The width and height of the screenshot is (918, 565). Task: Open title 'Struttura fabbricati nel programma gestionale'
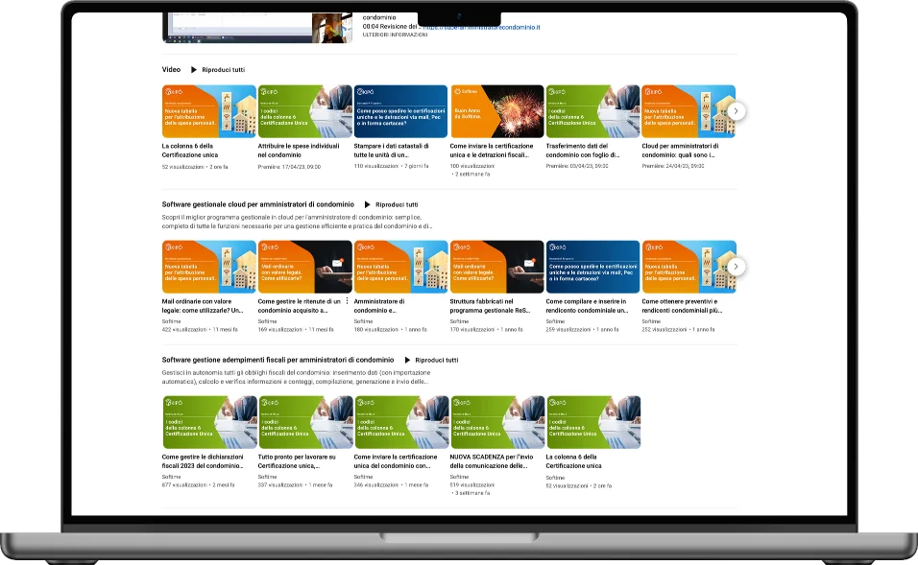click(490, 306)
